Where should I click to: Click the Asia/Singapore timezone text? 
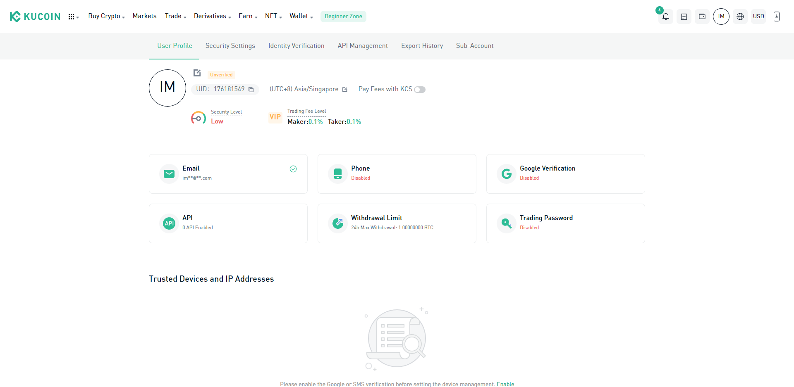304,89
